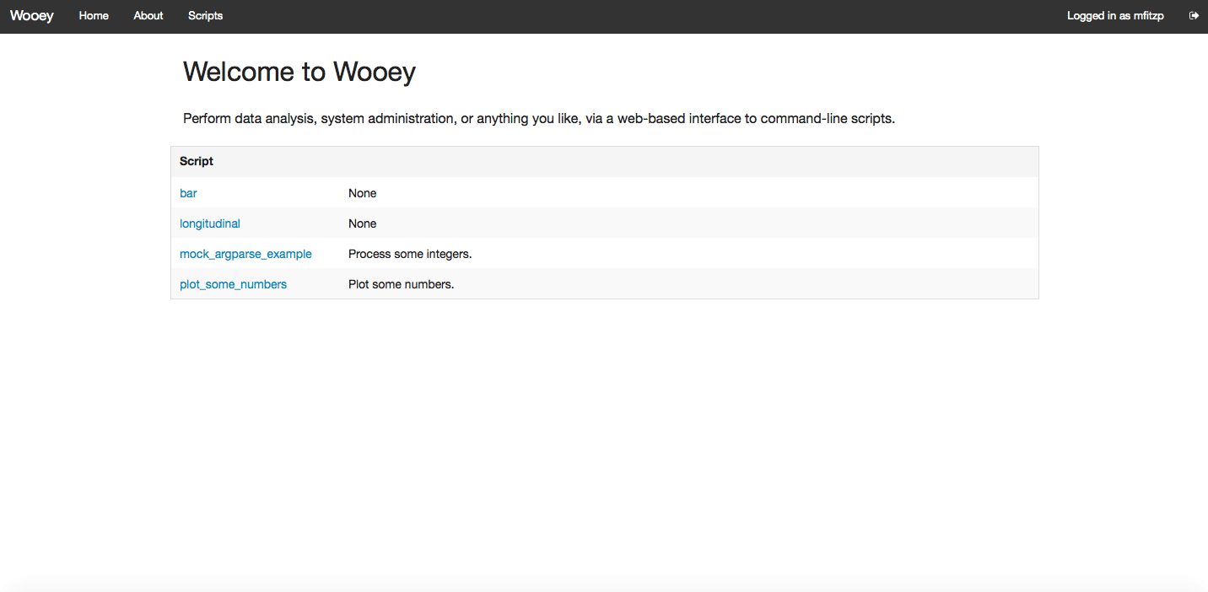Open the About page

pos(148,15)
